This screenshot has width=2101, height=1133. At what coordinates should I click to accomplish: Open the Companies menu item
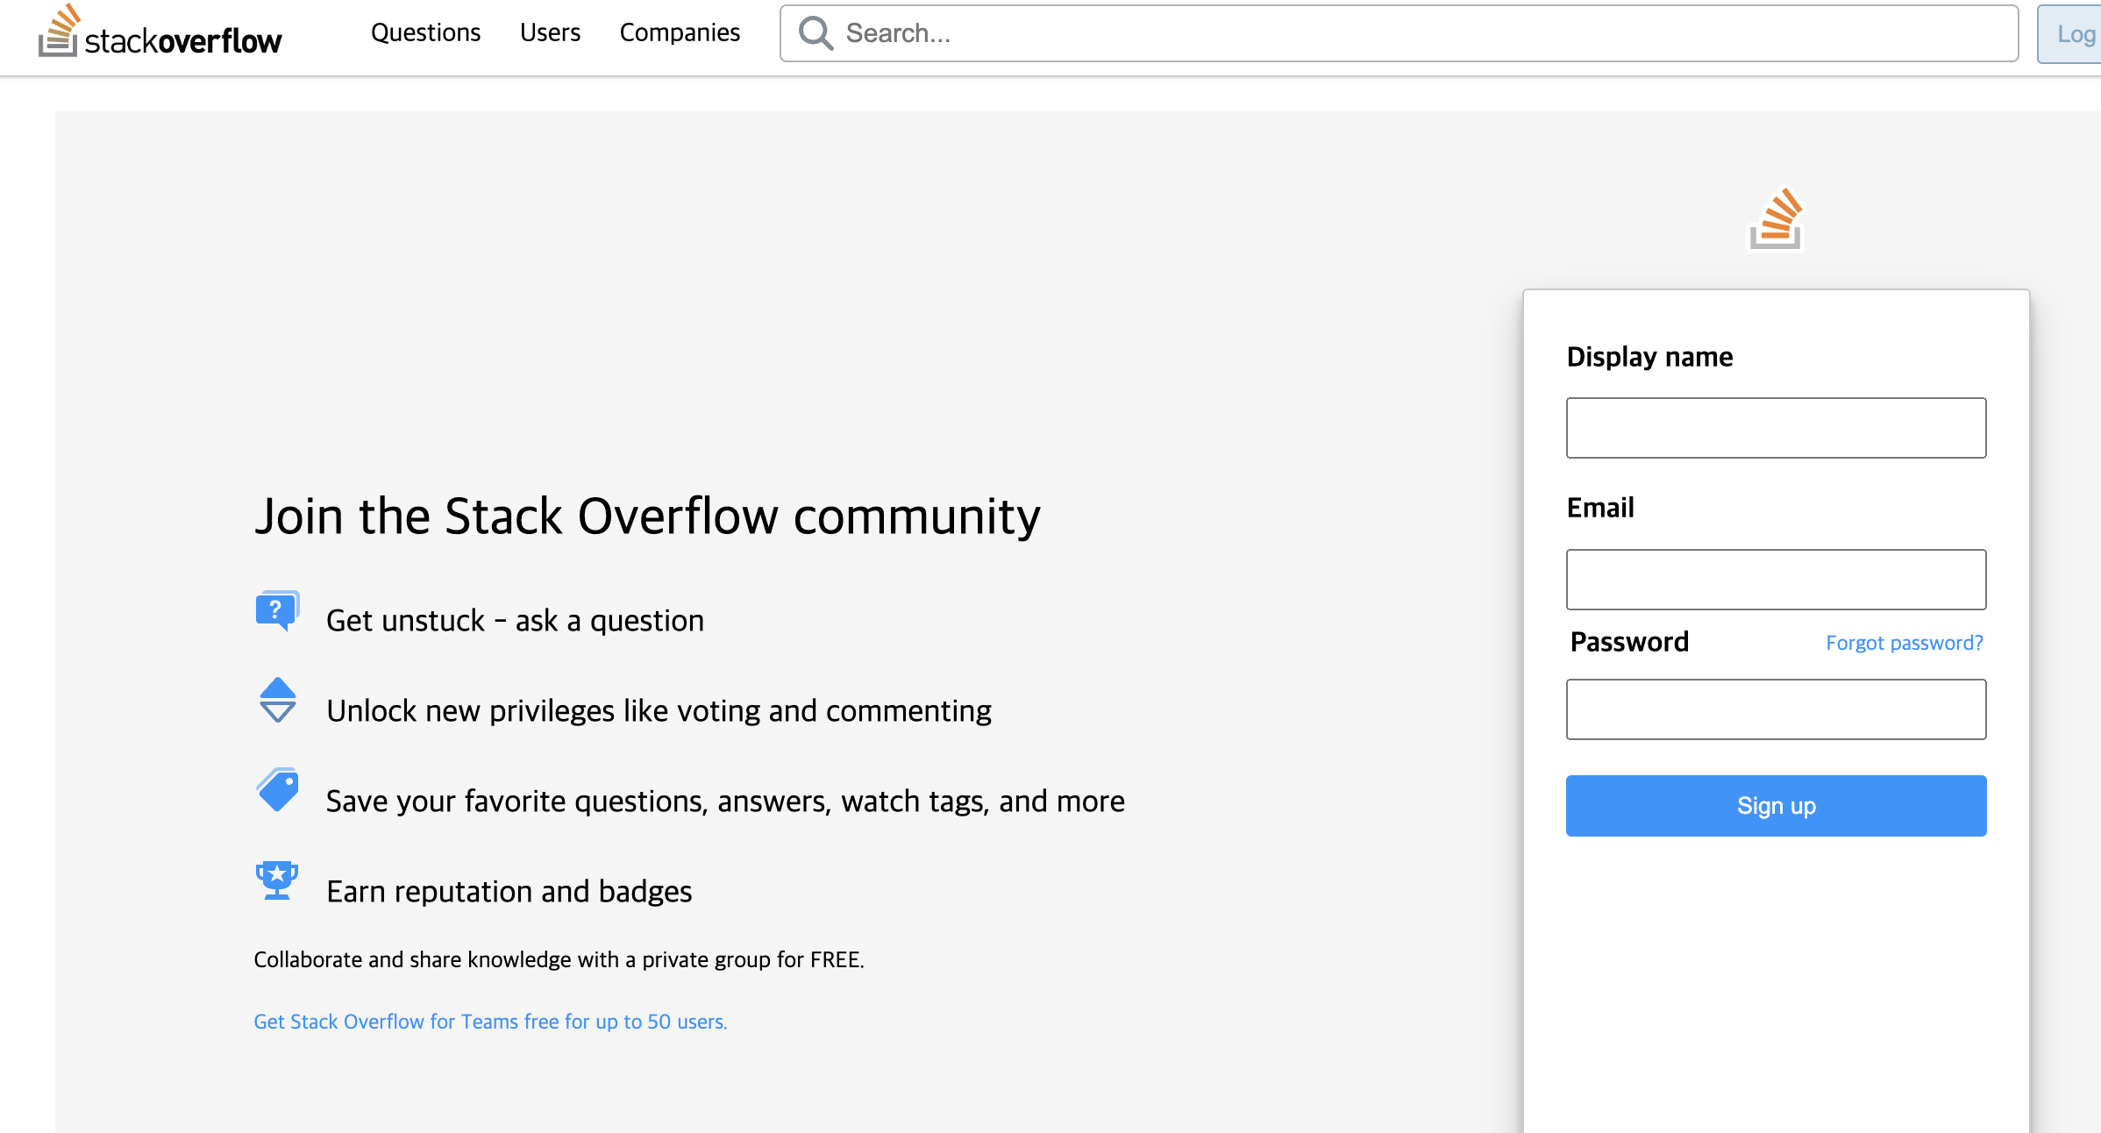(680, 33)
